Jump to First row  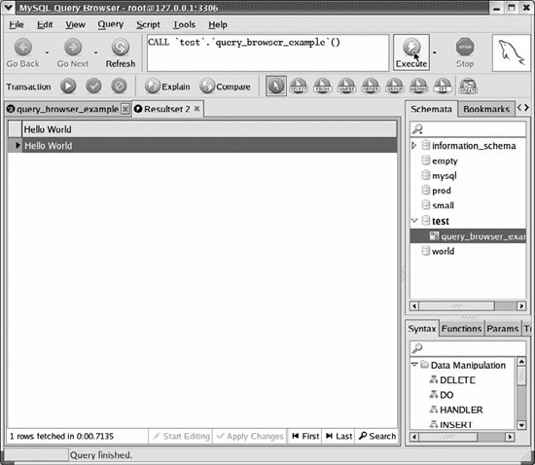pos(305,436)
